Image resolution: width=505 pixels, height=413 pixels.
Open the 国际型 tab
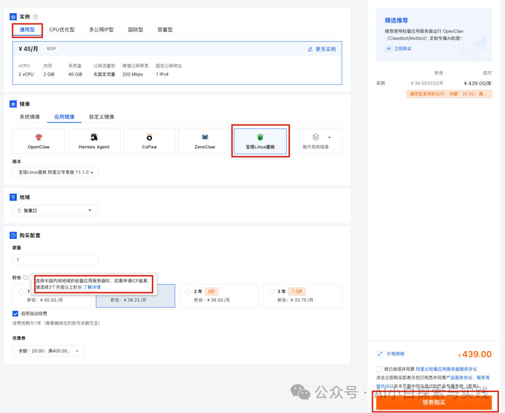coord(136,29)
